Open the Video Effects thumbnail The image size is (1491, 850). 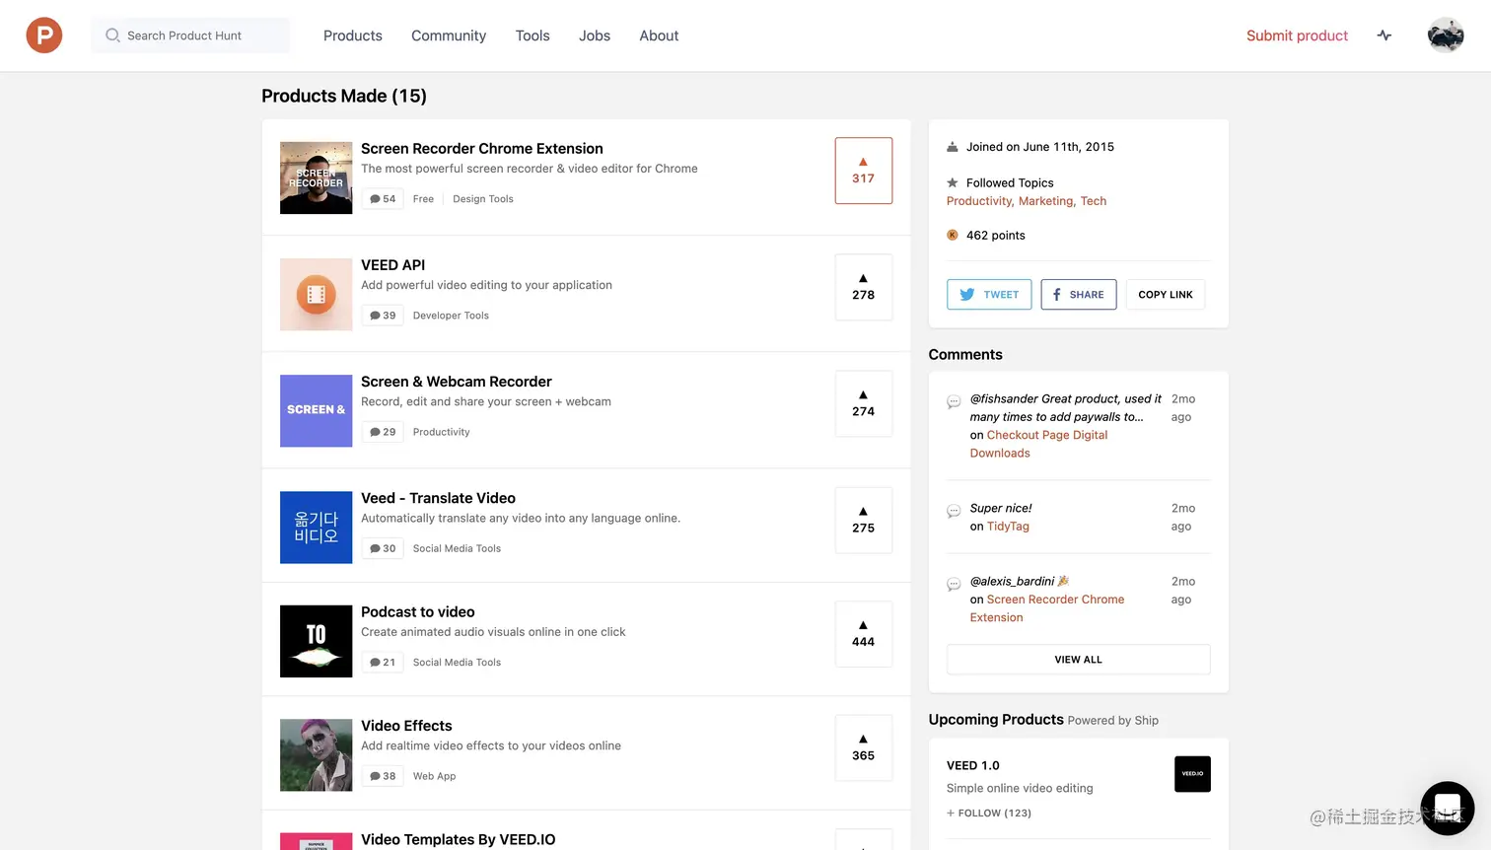point(317,755)
